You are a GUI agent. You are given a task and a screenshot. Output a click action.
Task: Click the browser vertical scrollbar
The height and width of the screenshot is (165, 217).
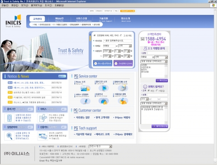point(215,86)
